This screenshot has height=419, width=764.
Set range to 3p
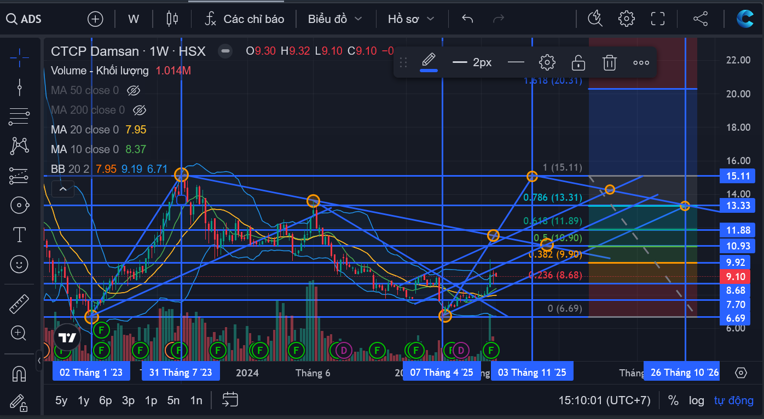128,400
